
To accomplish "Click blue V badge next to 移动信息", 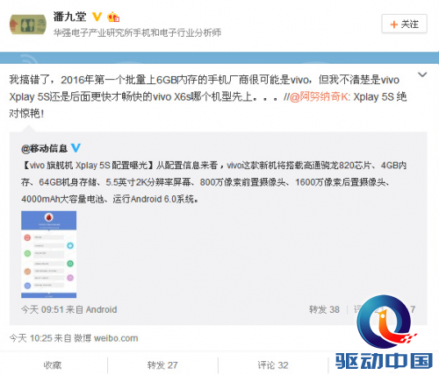I will pos(76,148).
